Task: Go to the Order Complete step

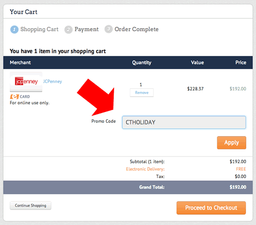Action: pyautogui.click(x=137, y=29)
